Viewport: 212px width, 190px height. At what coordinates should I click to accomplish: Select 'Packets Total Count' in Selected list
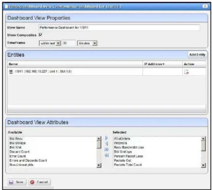(x=128, y=165)
